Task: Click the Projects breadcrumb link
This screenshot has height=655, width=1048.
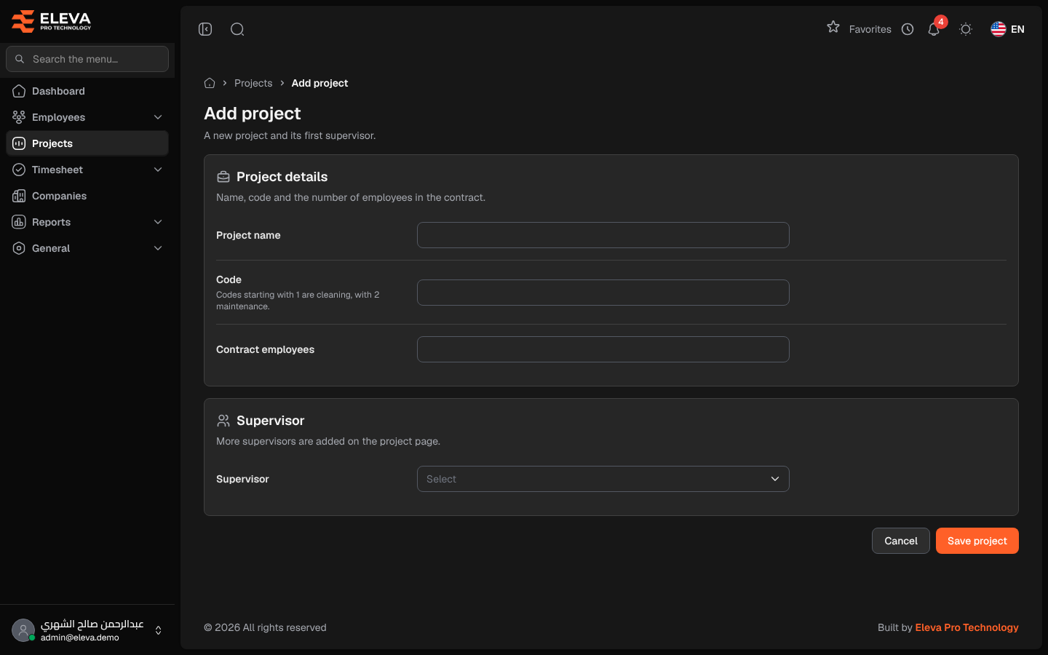Action: [253, 83]
